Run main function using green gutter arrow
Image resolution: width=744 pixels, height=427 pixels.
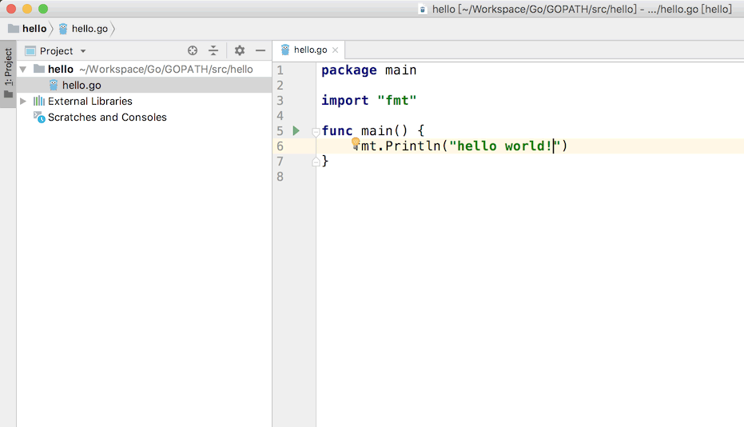click(296, 131)
